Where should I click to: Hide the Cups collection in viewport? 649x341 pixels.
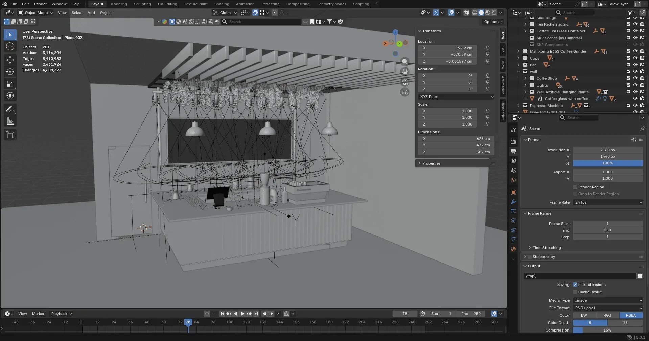pos(635,58)
